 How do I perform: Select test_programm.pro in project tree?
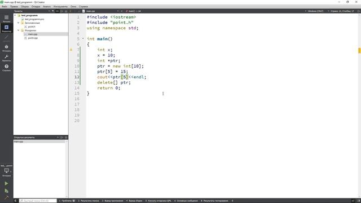[x=34, y=19]
